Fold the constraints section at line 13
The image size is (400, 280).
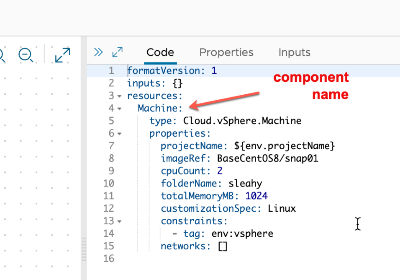[120, 221]
